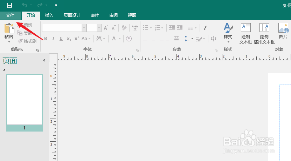Switch to the 插入 tab
The image size is (291, 161).
49,15
